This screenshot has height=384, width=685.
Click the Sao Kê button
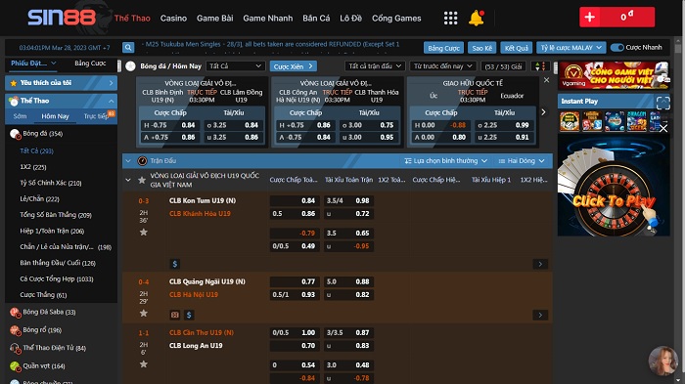[481, 48]
